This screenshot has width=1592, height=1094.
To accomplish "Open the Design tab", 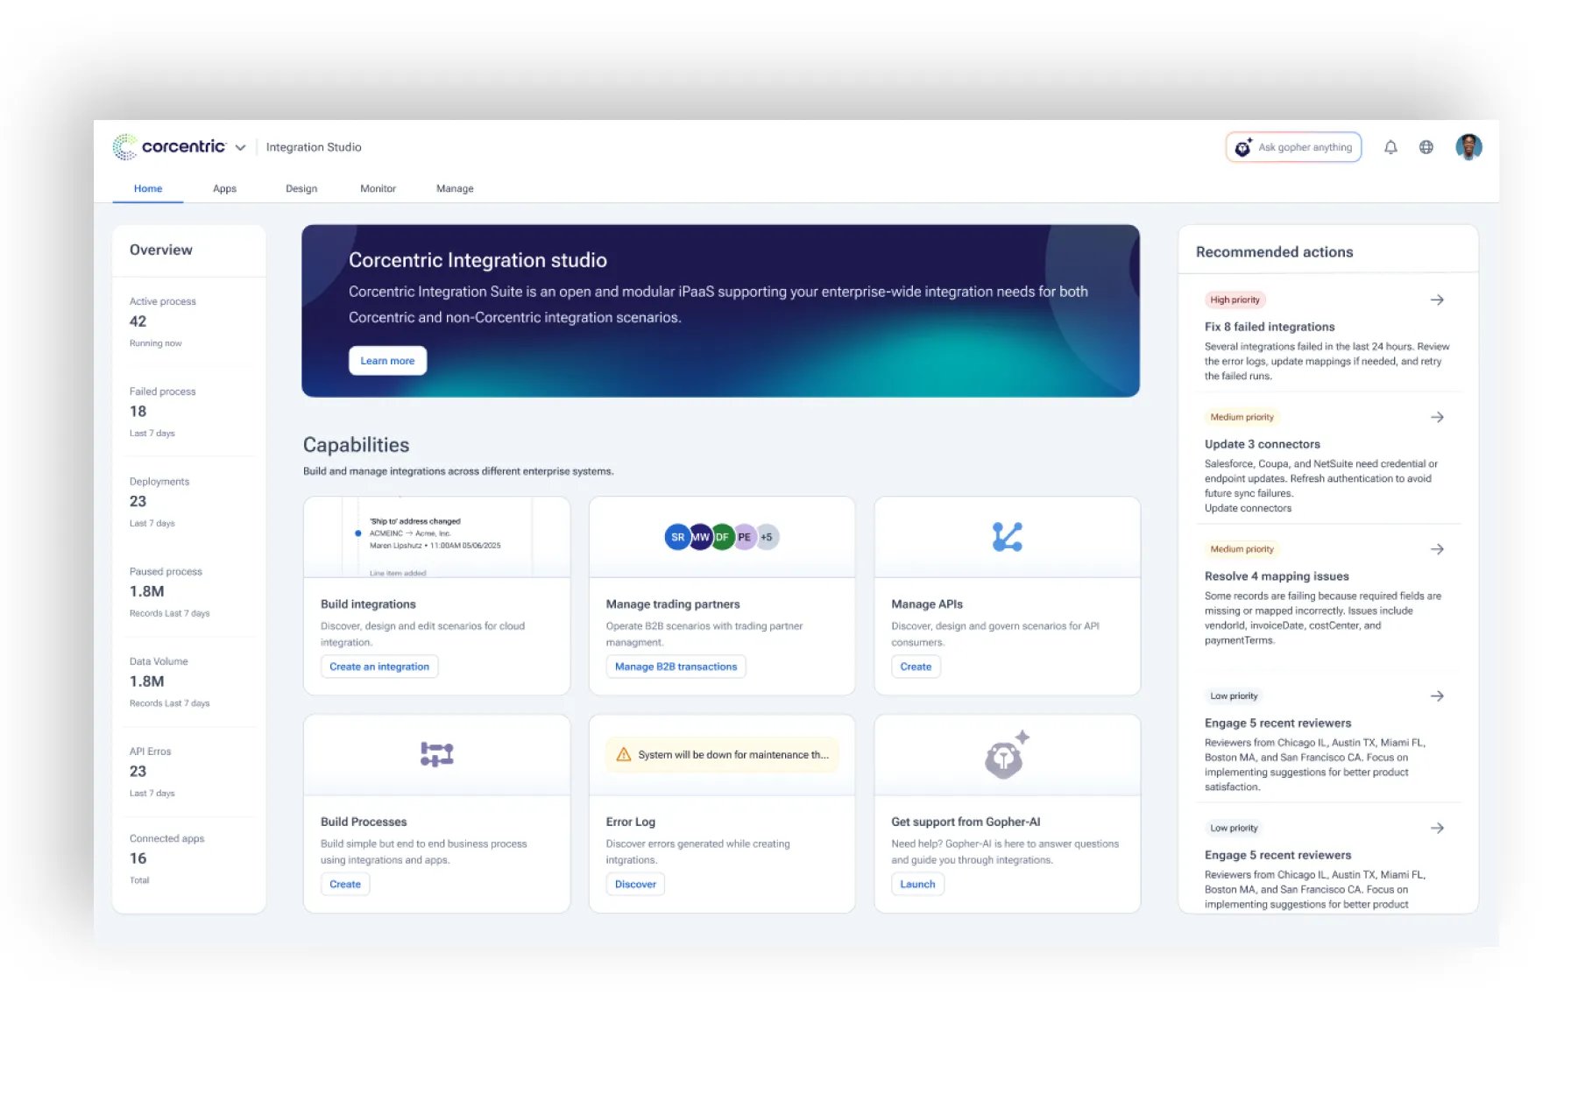I will (x=301, y=188).
